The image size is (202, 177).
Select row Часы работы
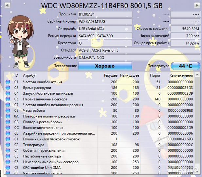coord(99,110)
